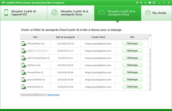The height and width of the screenshot is (111, 172).
Task: Switch to Récupérer à partir de l'appareil iOS tab
Action: [24, 13]
